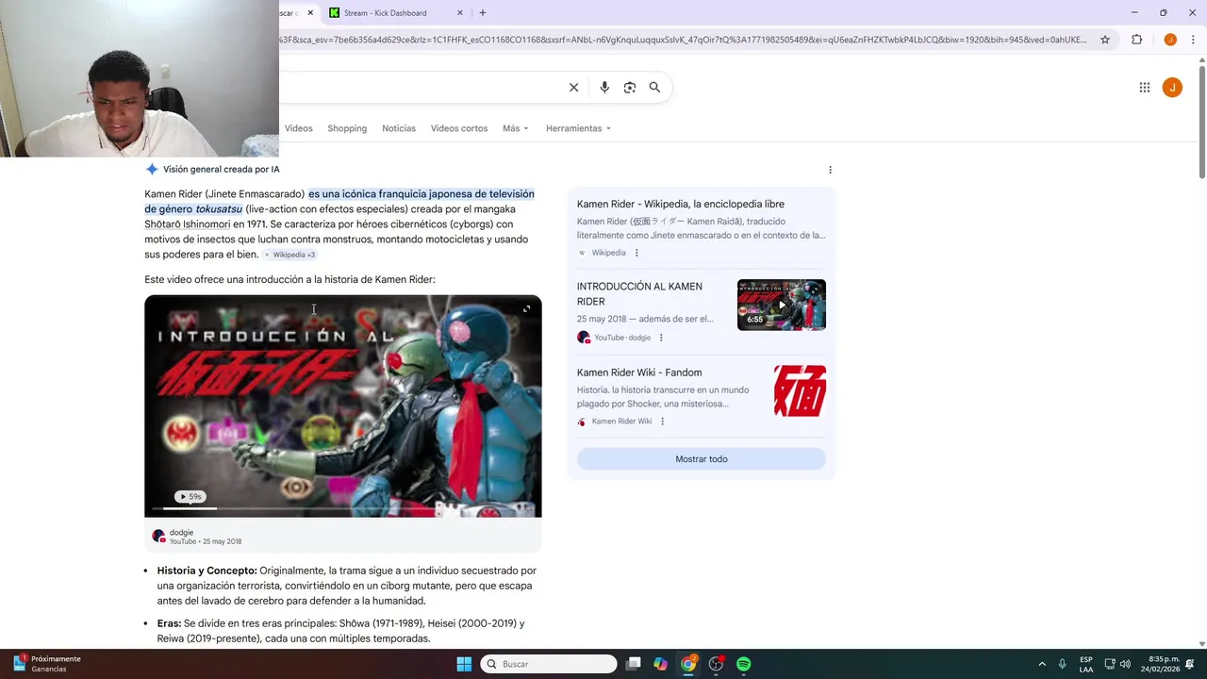Open volume control in the system tray
The height and width of the screenshot is (679, 1207).
tap(1126, 664)
